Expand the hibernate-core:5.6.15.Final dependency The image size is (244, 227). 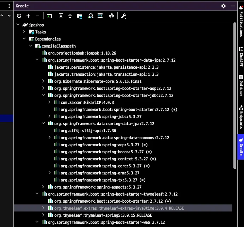point(43,81)
